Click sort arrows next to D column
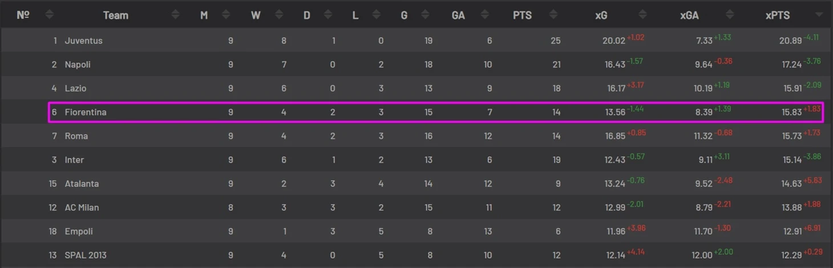833x268 pixels. click(x=329, y=15)
